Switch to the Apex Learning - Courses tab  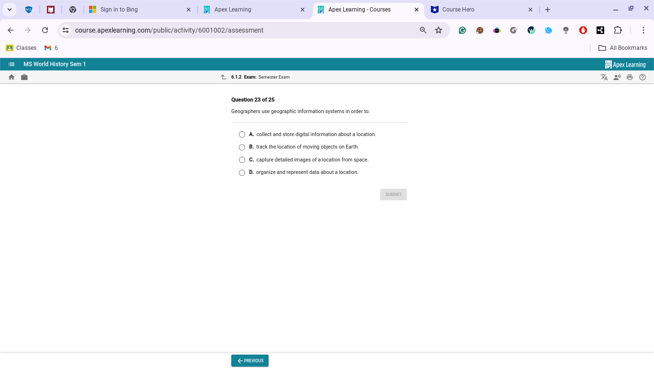[x=369, y=10]
